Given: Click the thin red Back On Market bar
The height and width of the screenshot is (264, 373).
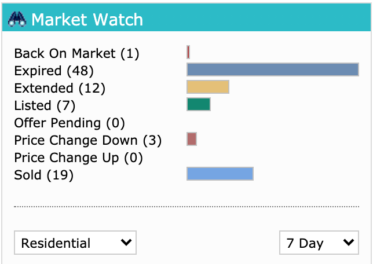Looking at the screenshot, I should 188,52.
